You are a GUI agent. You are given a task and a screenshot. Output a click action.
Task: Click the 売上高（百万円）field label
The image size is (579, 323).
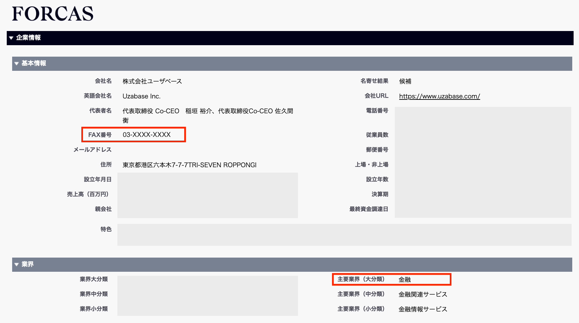(87, 194)
